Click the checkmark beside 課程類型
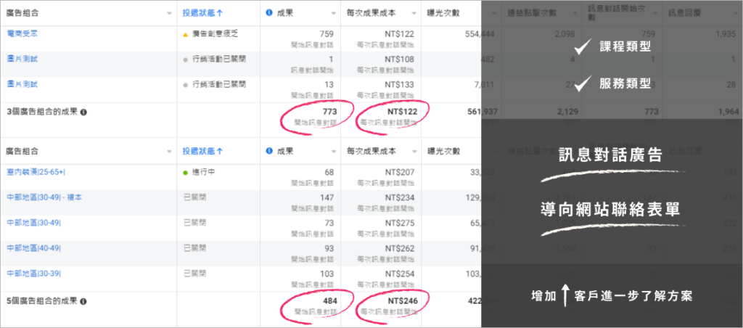Screen dimensions: 743x328 click(x=582, y=48)
